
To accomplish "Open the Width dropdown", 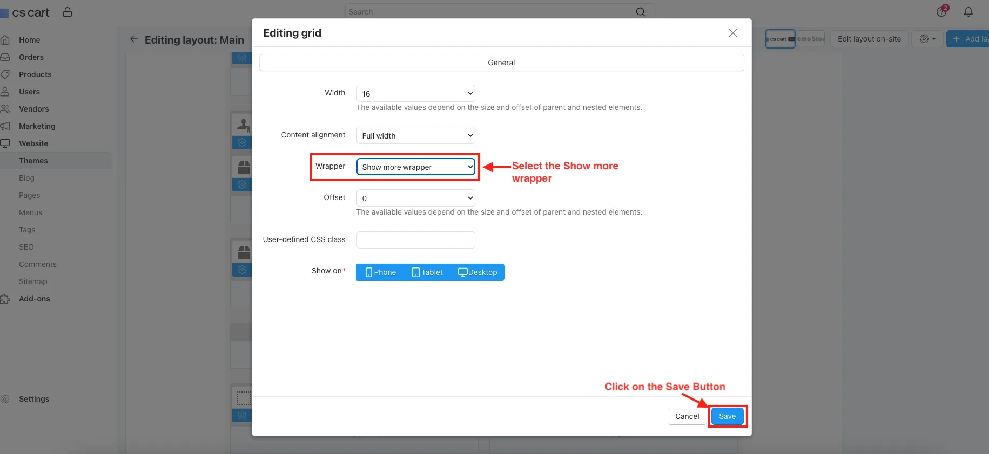I will [415, 93].
